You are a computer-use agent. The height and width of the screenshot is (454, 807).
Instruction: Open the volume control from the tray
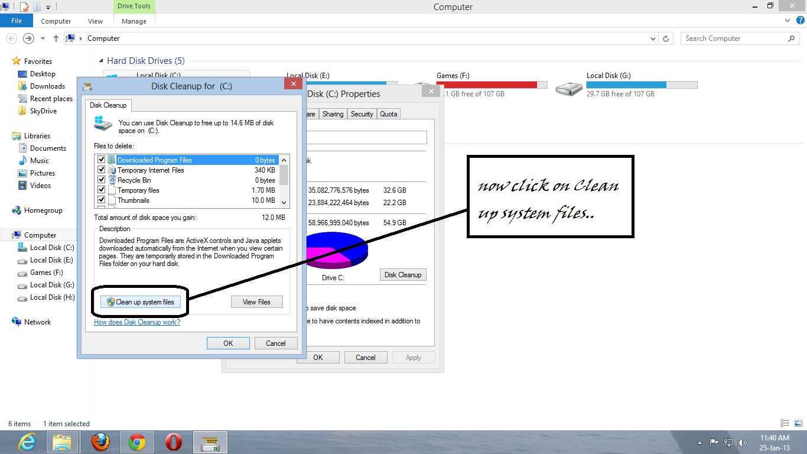[x=743, y=442]
